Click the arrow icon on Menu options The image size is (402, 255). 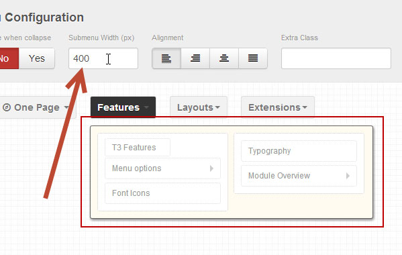point(211,168)
